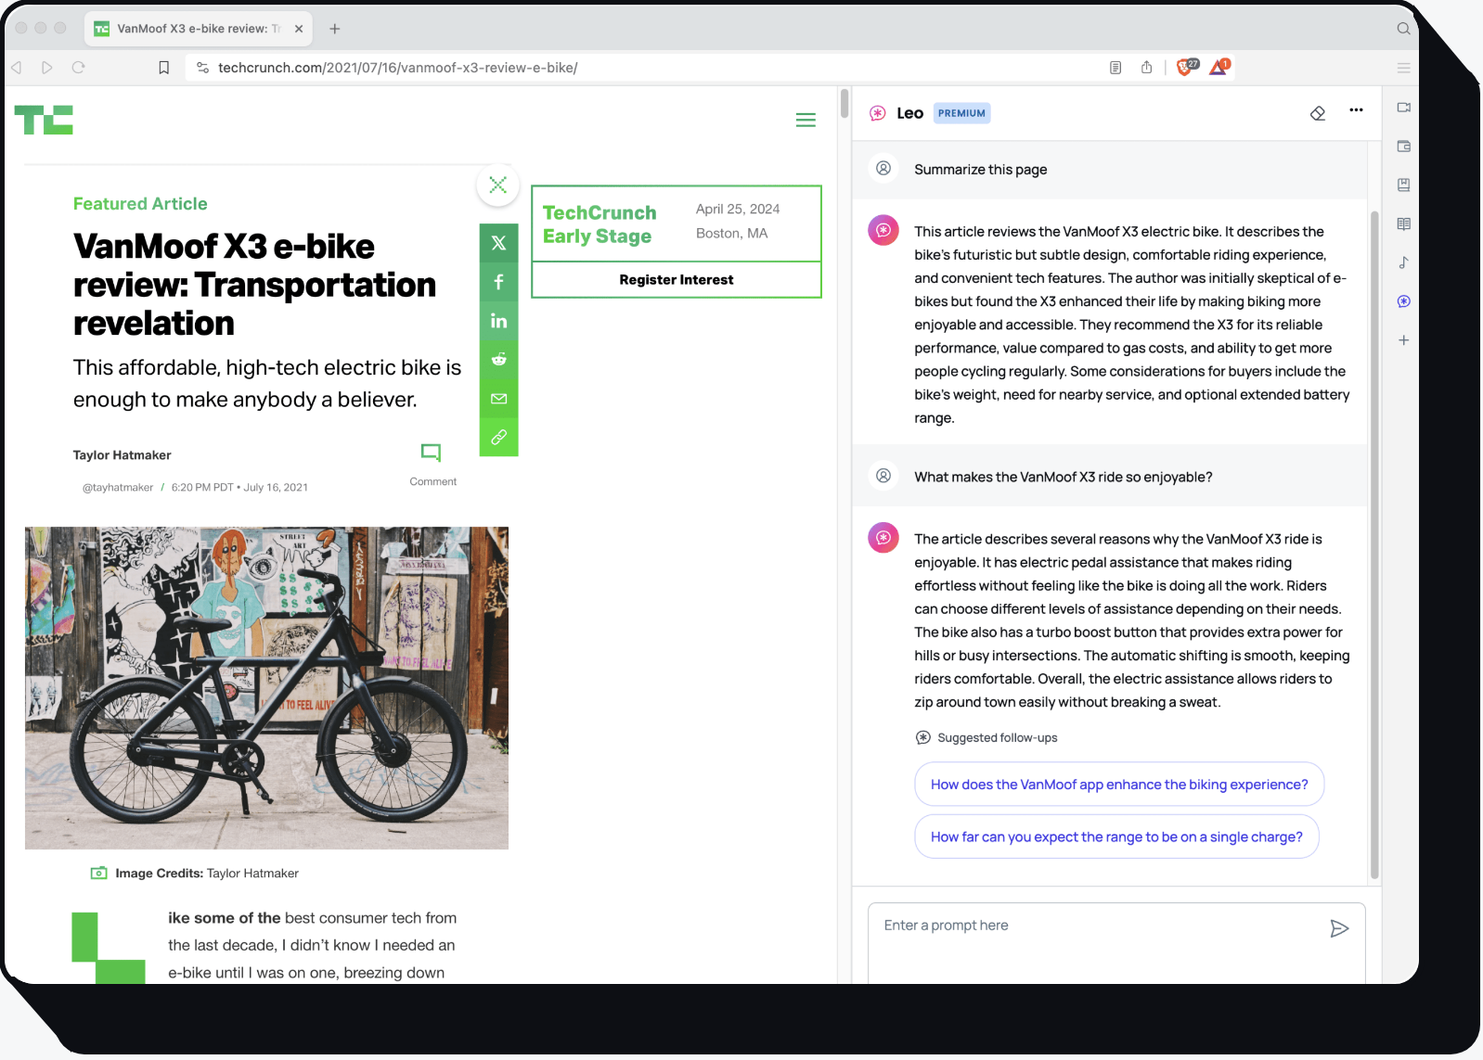Focus the Enter a prompt here field
The image size is (1483, 1060).
pos(1116,943)
